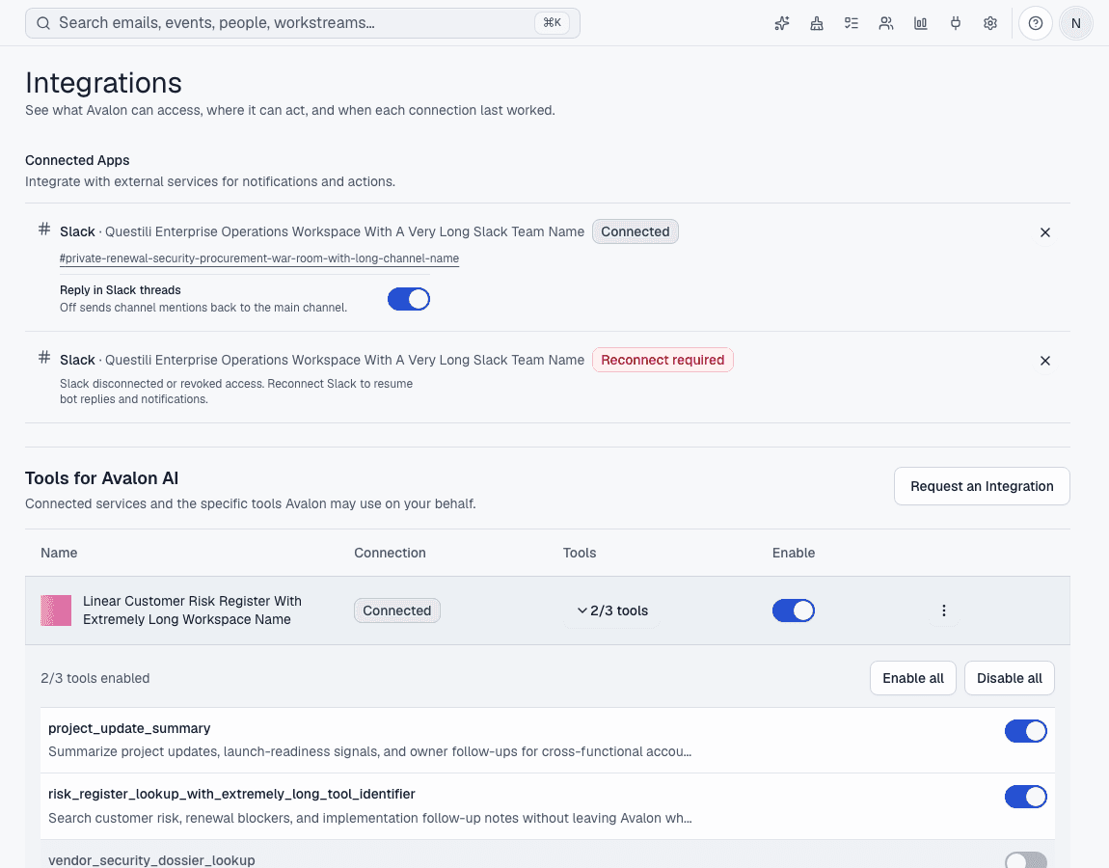Click 'Slack disconnected or revoked access' message
Screen dimensions: 1109x868
tap(236, 392)
